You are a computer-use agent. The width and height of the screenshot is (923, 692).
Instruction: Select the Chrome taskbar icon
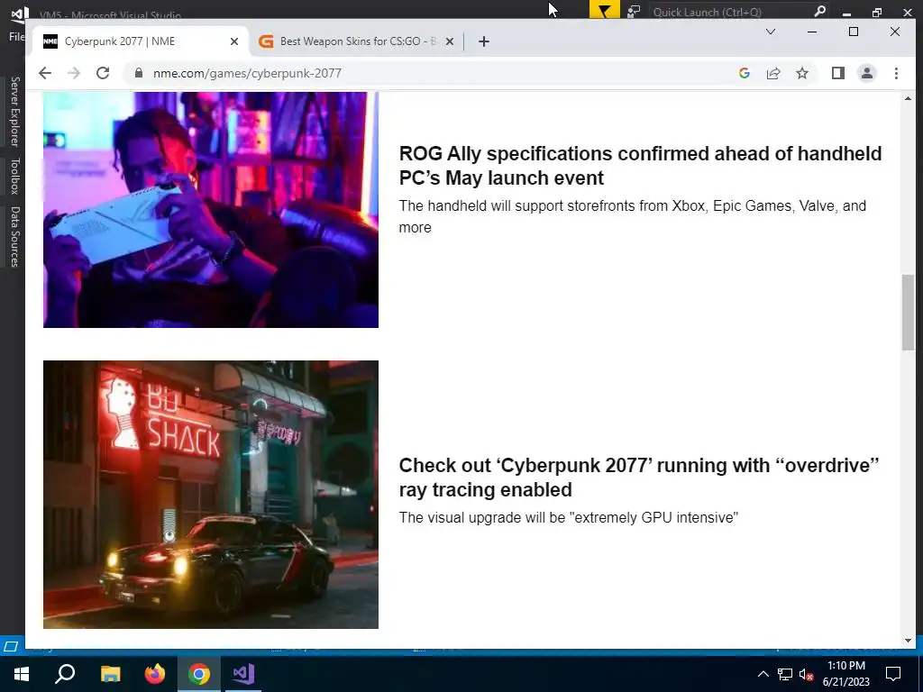click(199, 674)
